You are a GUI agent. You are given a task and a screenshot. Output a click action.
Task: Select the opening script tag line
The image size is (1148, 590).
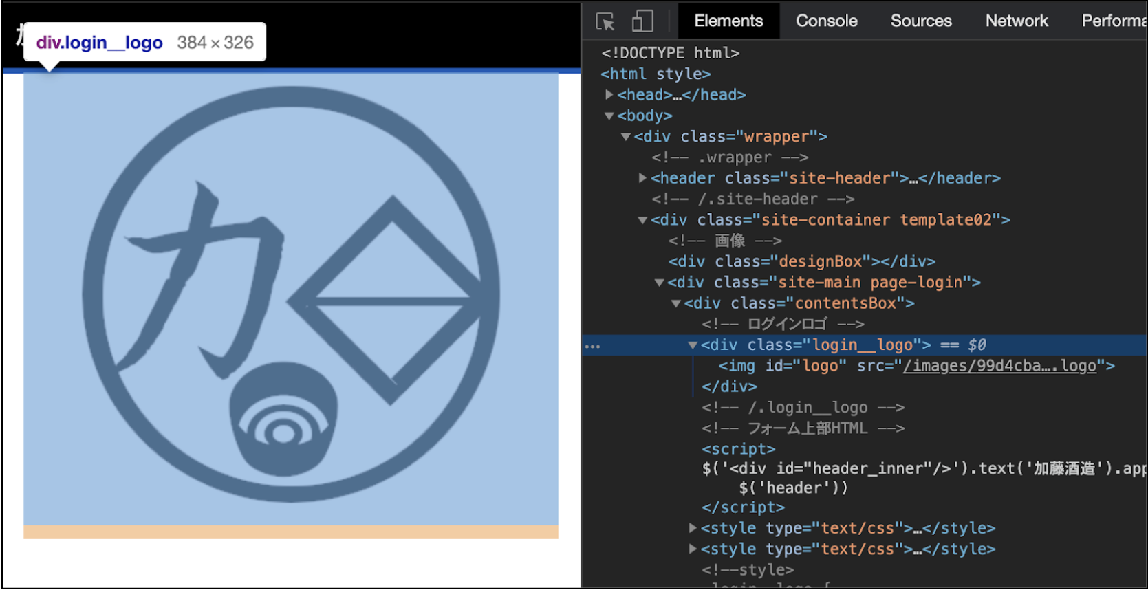point(739,449)
